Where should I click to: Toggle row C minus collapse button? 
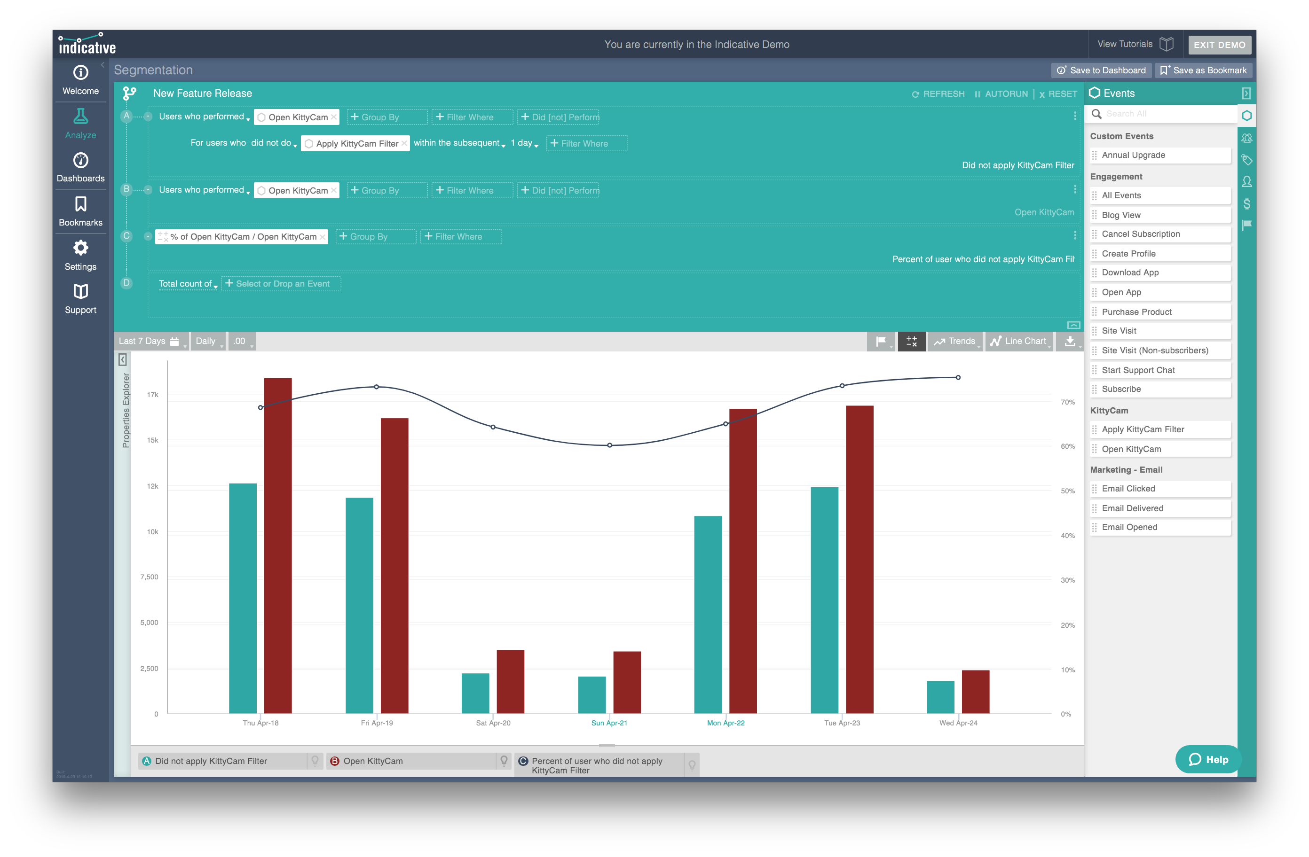[147, 236]
